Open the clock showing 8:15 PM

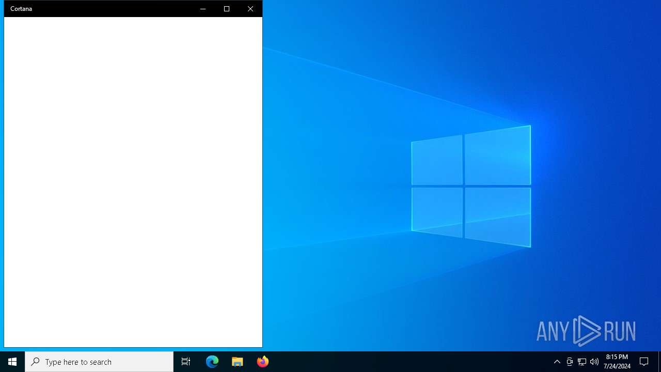pyautogui.click(x=617, y=362)
